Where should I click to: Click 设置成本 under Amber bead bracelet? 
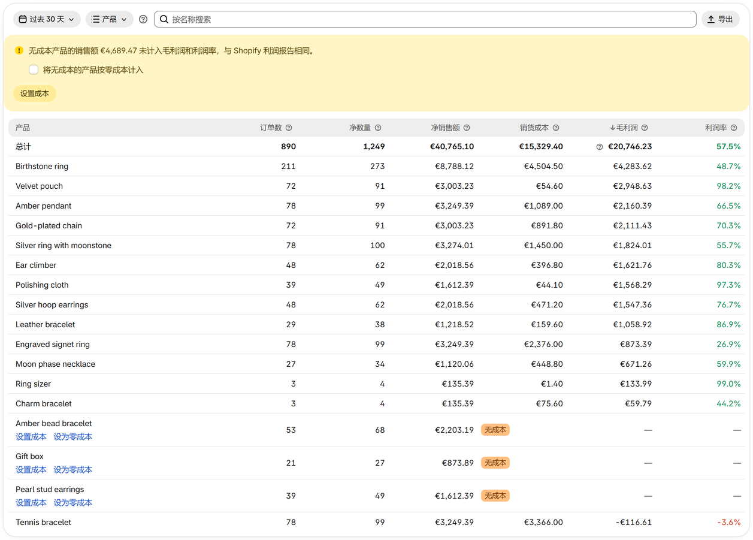(x=31, y=437)
